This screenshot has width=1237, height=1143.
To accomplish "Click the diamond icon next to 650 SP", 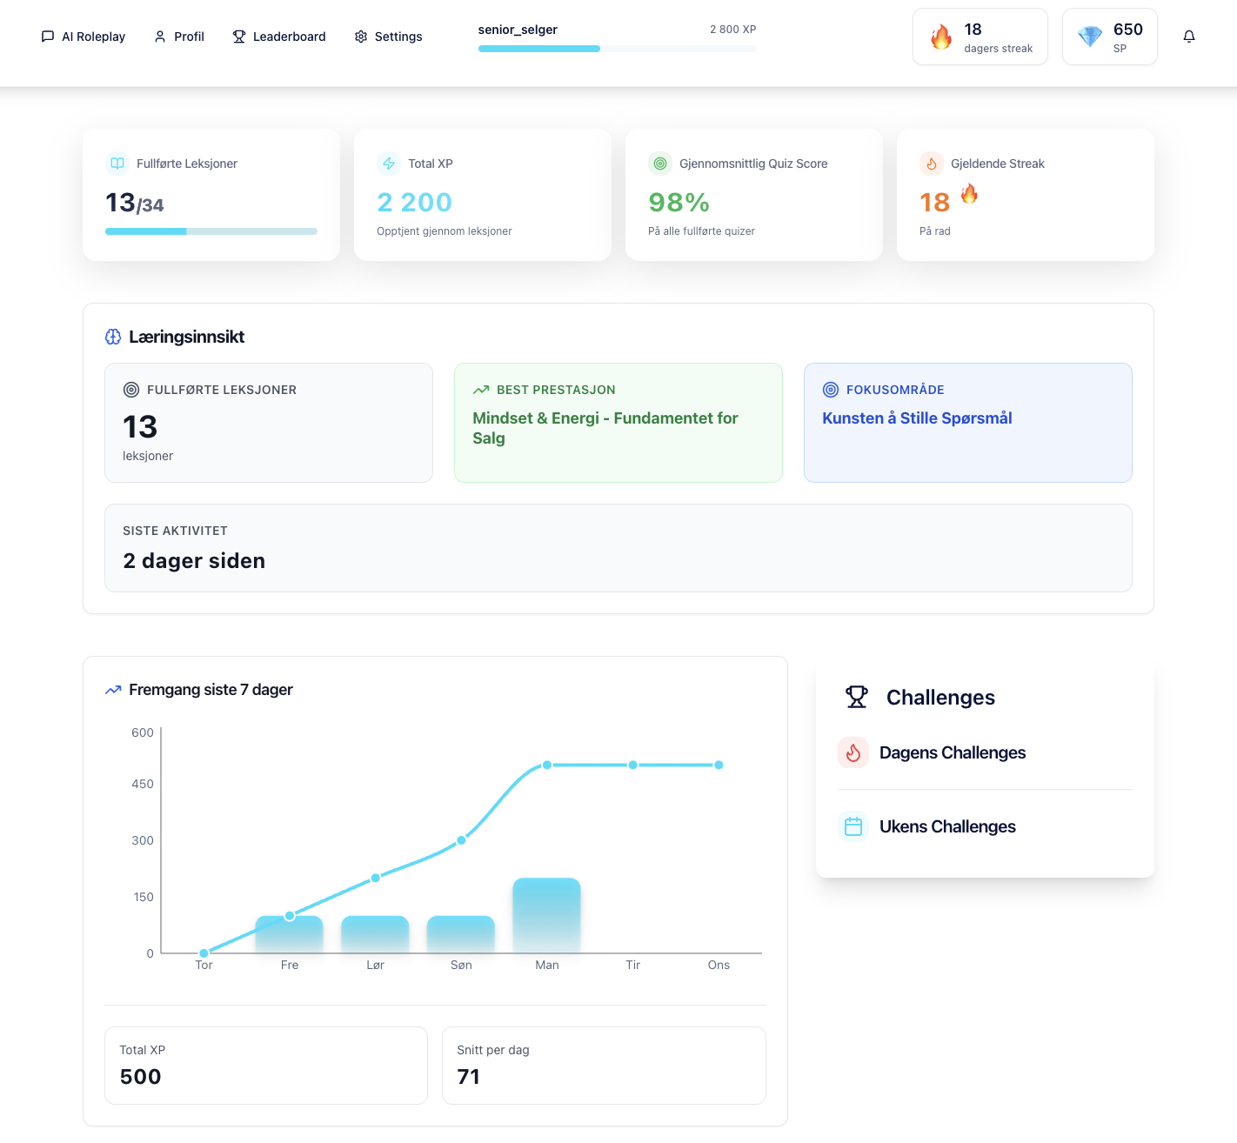I will [1089, 37].
